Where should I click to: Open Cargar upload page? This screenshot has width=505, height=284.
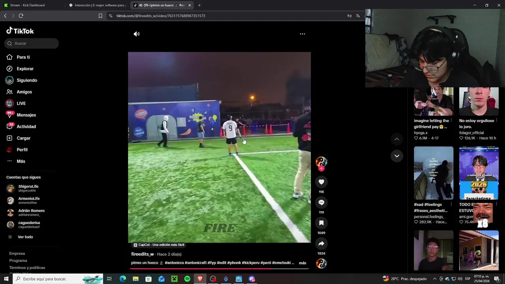(x=23, y=138)
